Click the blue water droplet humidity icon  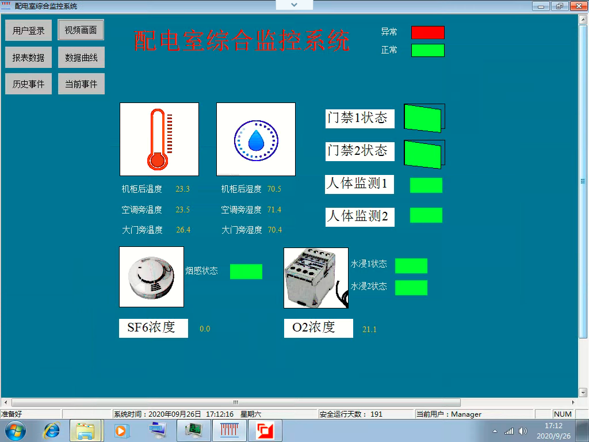point(255,138)
